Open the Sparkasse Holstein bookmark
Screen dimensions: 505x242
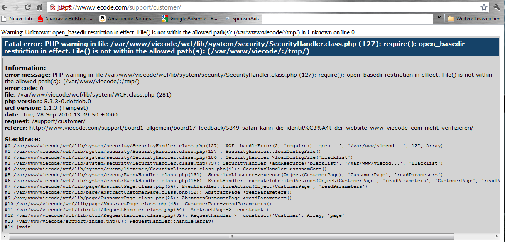click(65, 19)
